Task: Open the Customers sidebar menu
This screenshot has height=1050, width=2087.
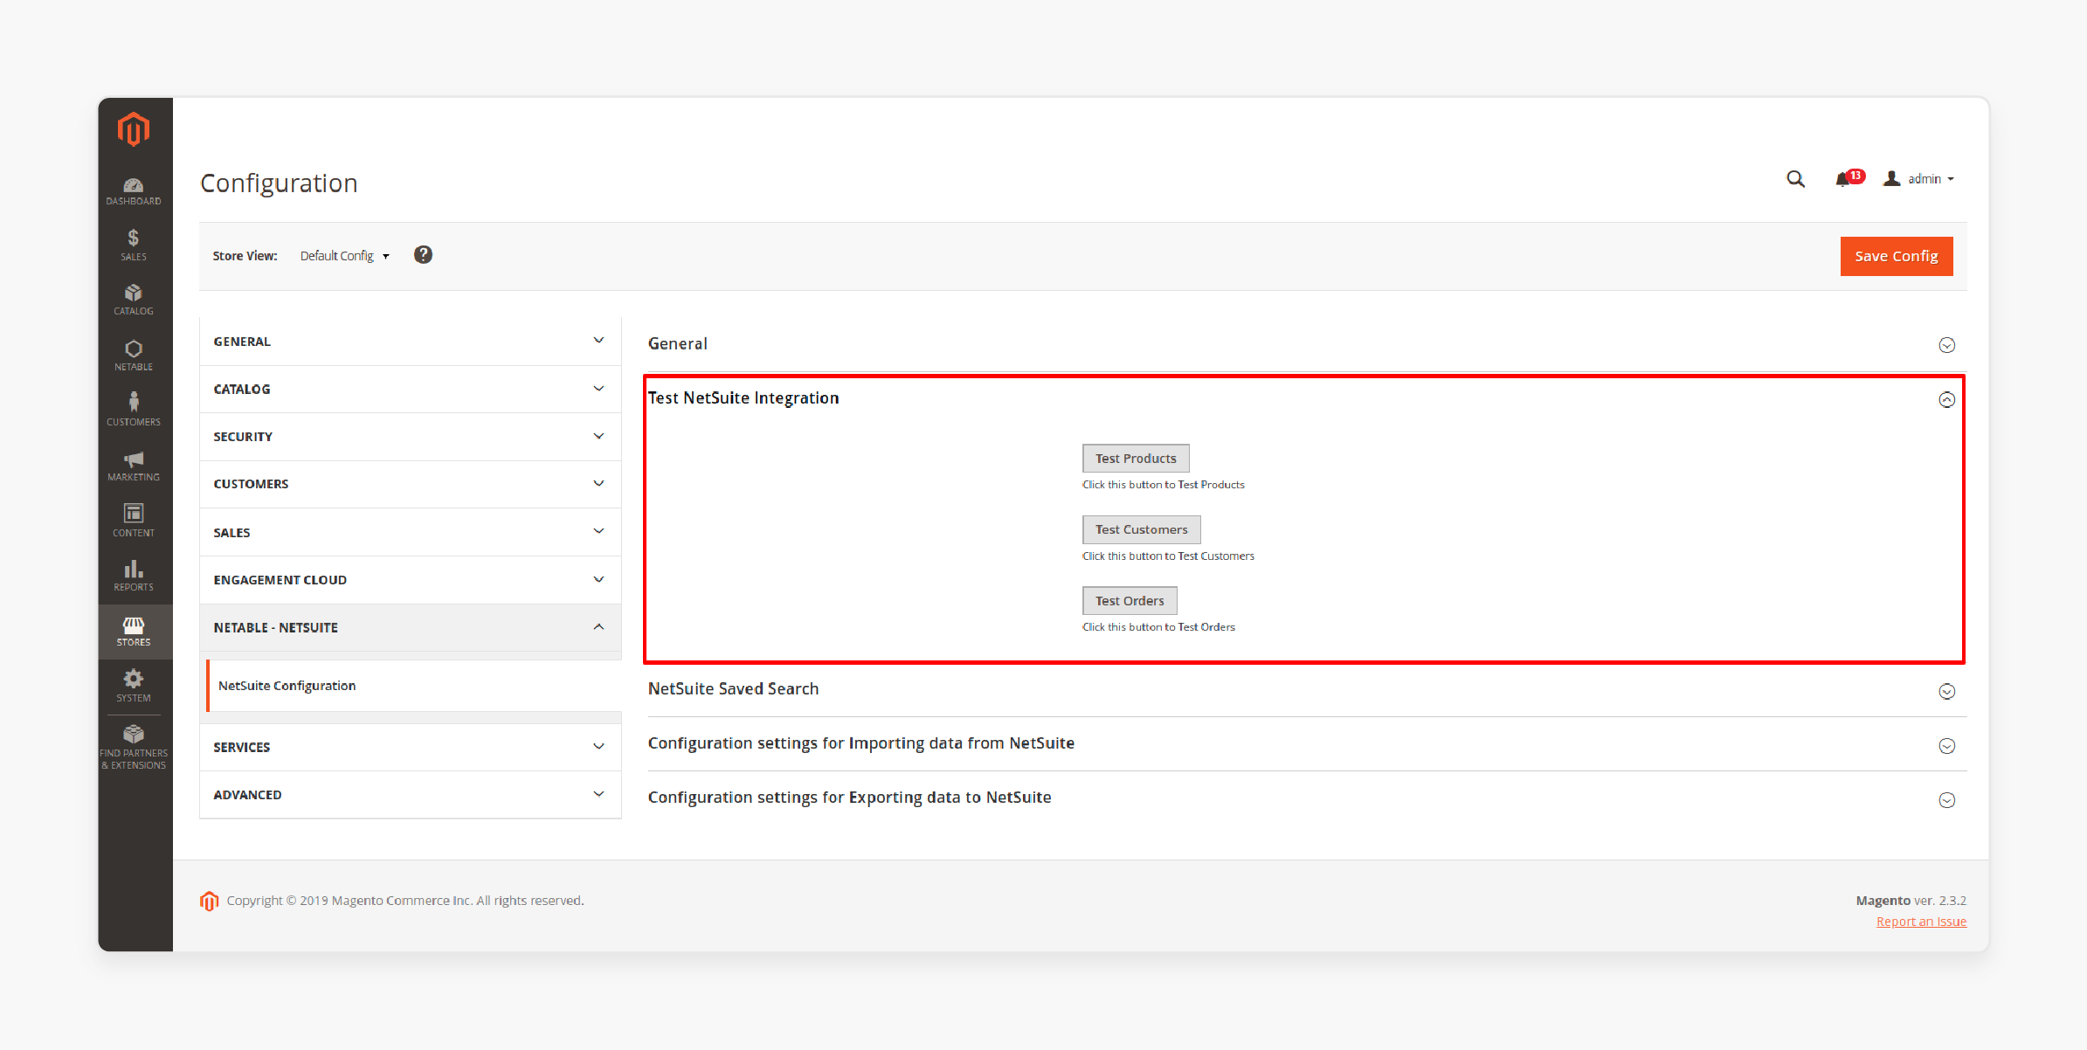Action: (134, 410)
